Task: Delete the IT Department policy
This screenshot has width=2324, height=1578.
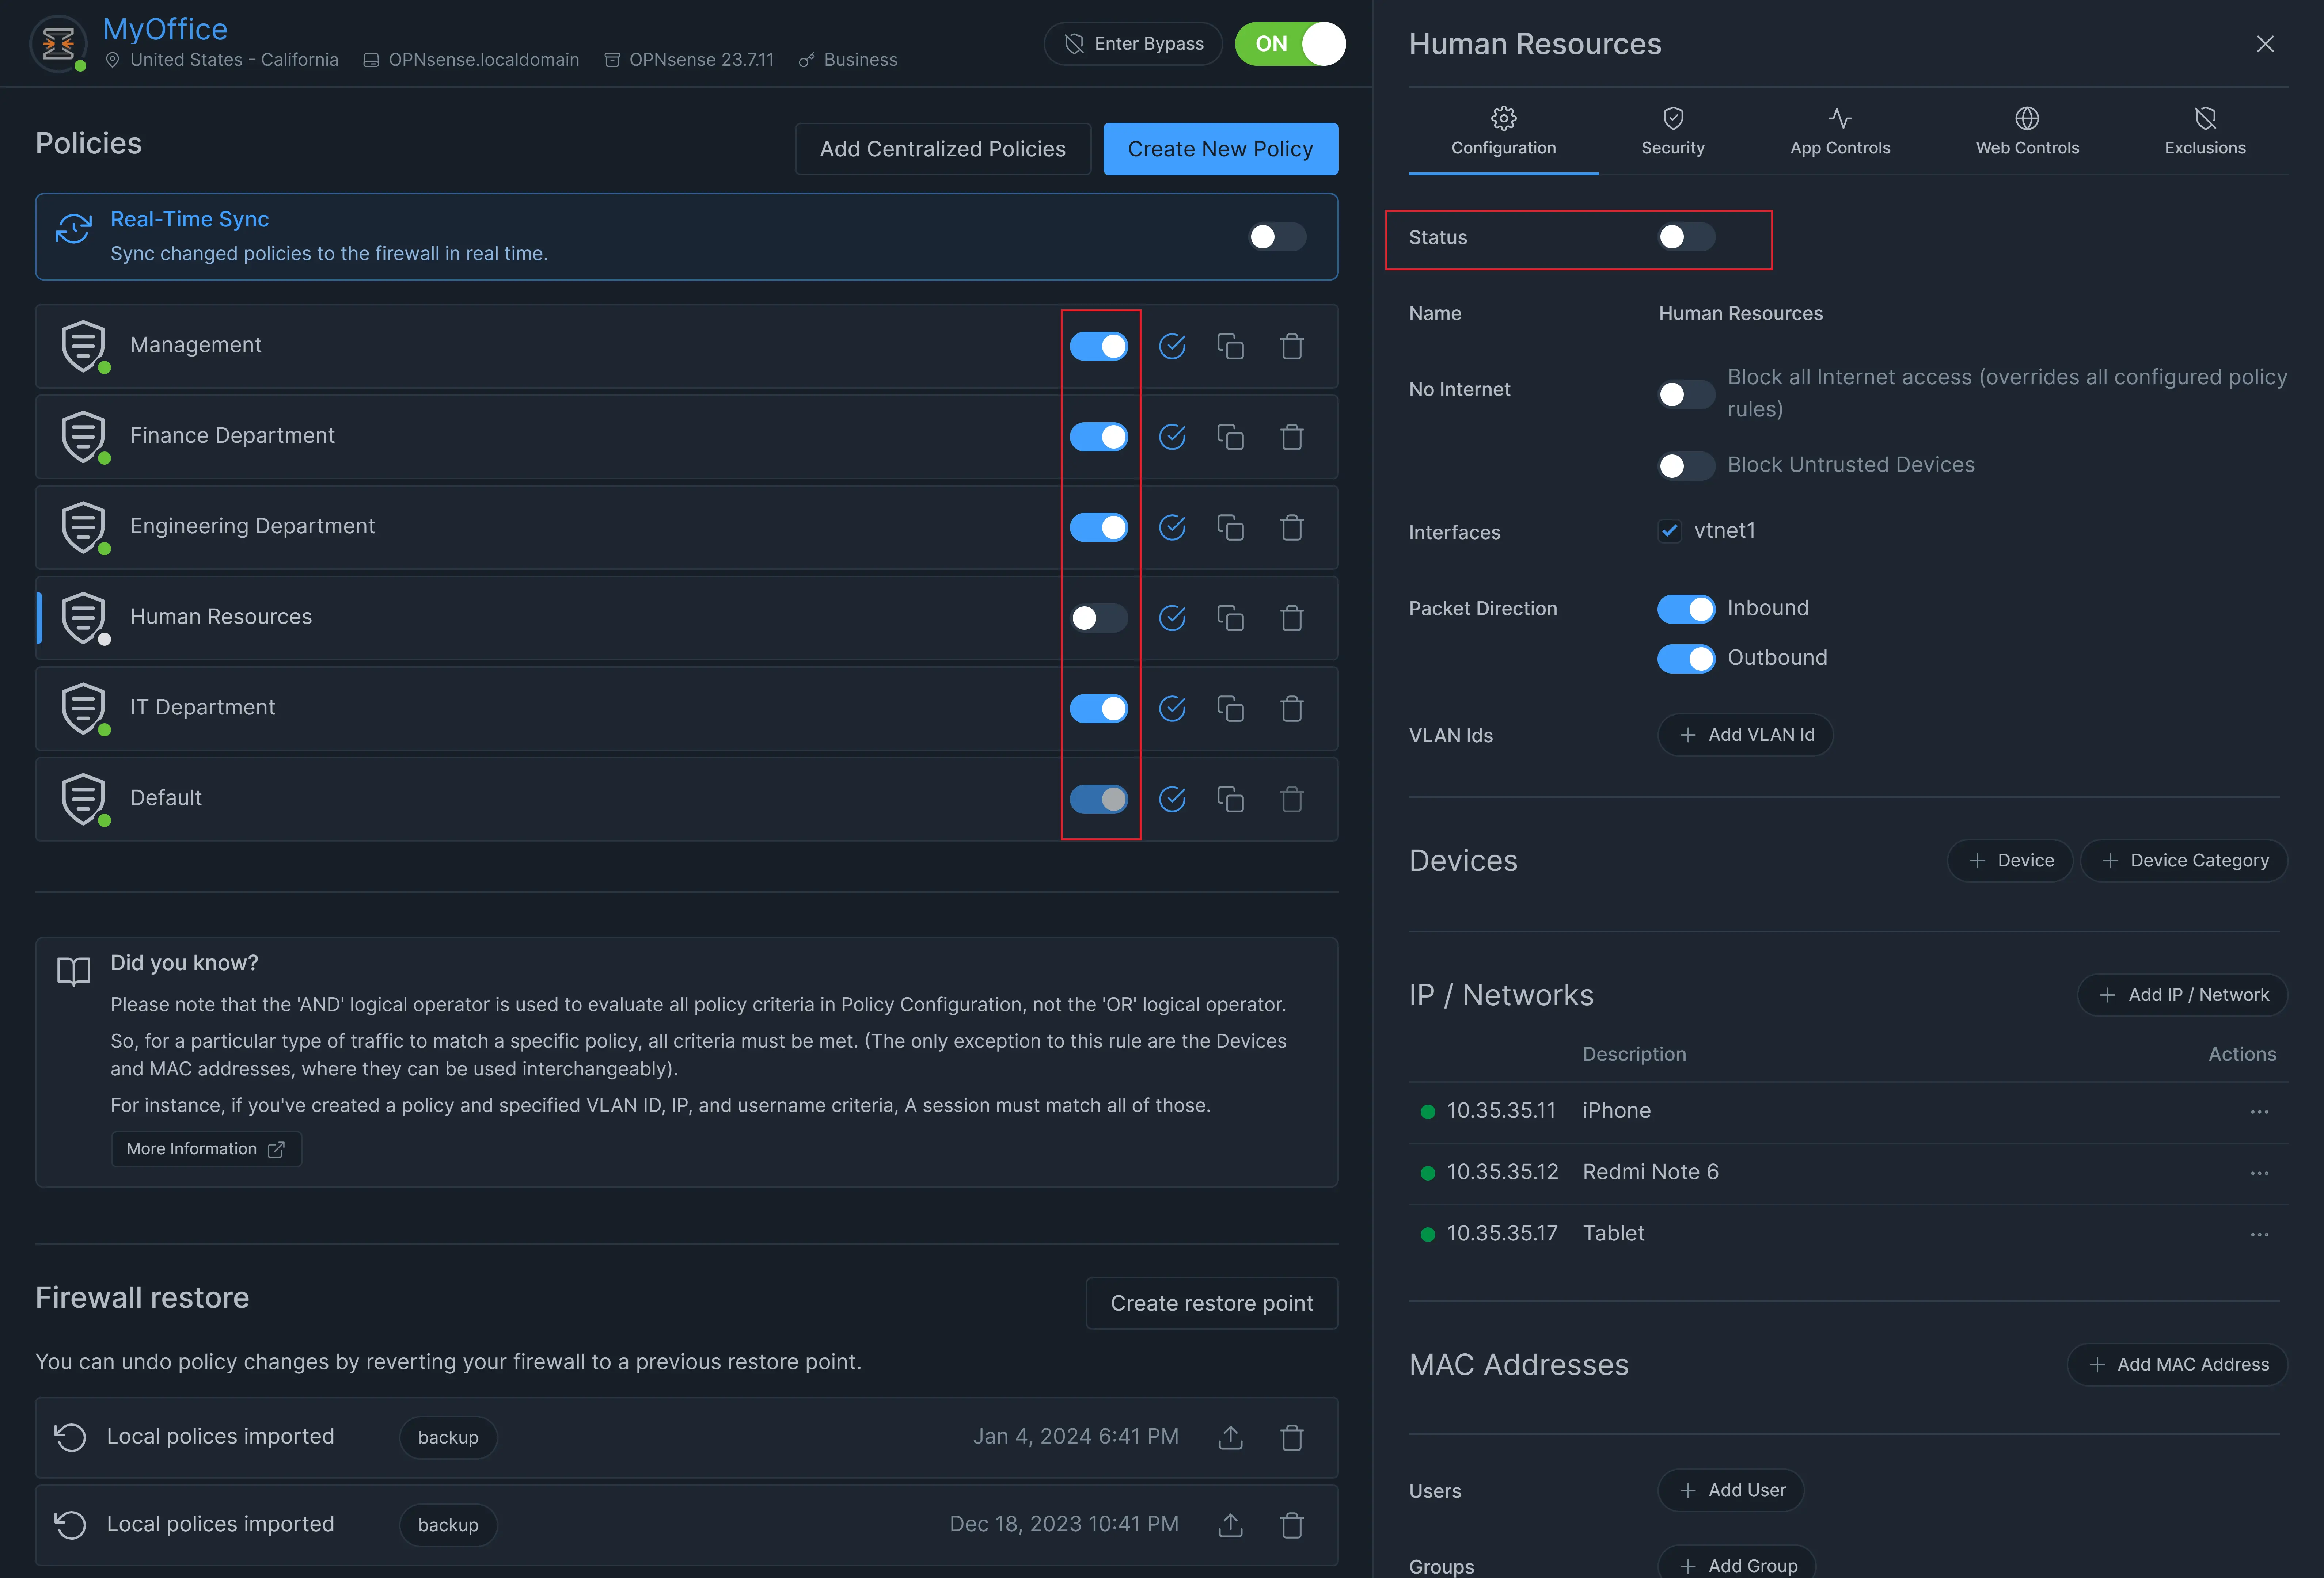Action: [x=1292, y=709]
